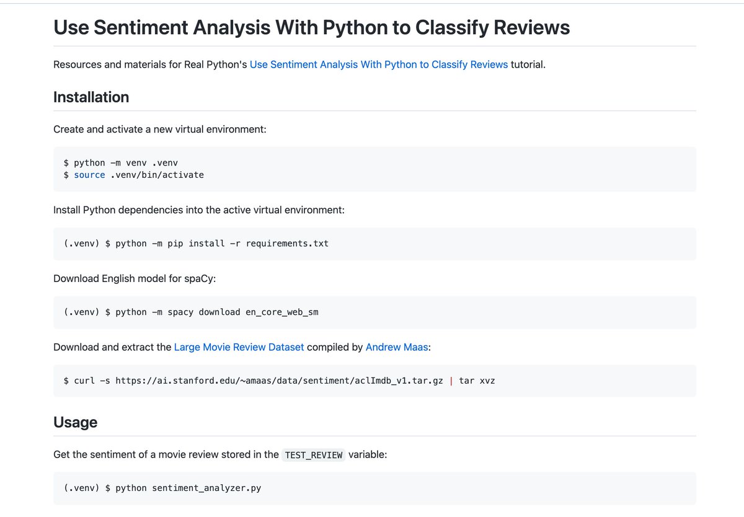Select 'requirements.txt' in the pip install command
Viewport: 744px width, 517px height.
click(287, 244)
